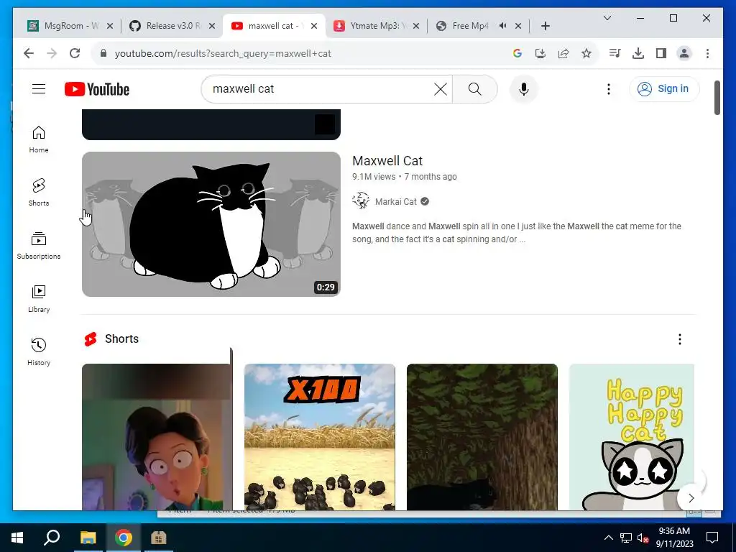The image size is (736, 552).
Task: Click the muted volume tray icon
Action: [643, 538]
